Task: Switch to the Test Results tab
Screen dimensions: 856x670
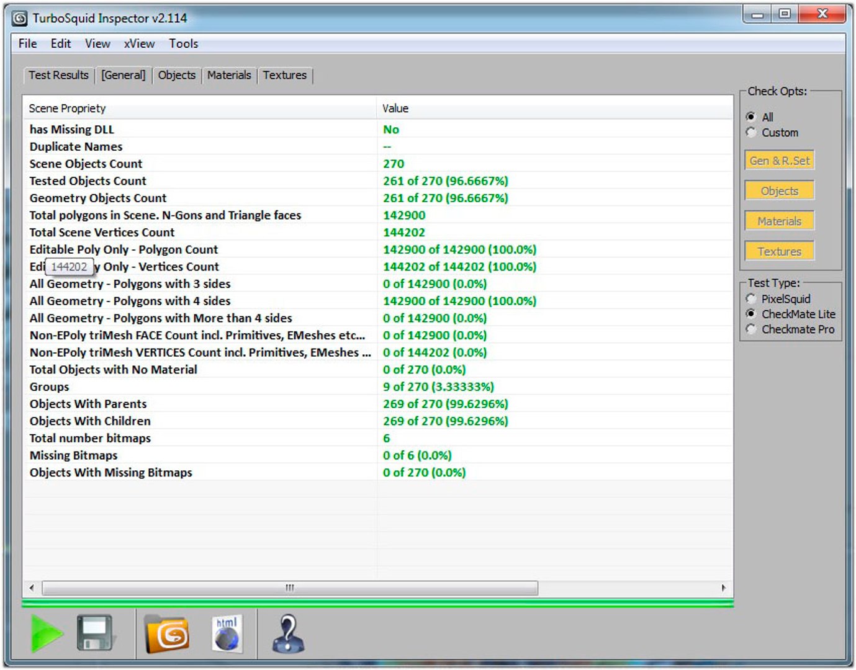Action: click(x=58, y=75)
